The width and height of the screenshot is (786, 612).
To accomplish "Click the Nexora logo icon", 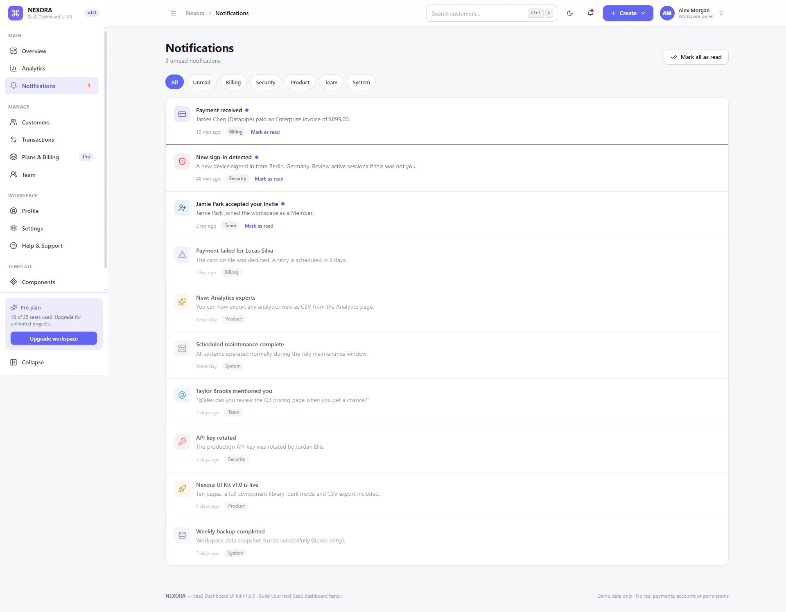I will tap(16, 13).
